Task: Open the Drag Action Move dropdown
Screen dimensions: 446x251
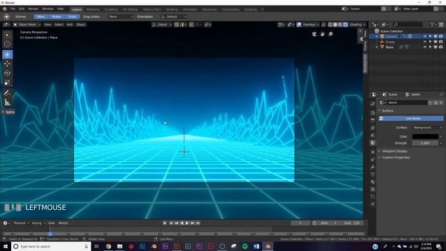Action: pos(121,17)
